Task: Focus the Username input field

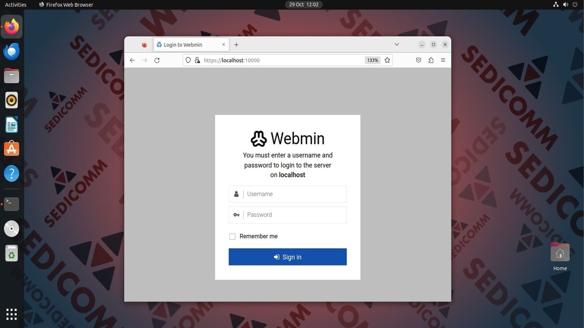Action: click(287, 194)
